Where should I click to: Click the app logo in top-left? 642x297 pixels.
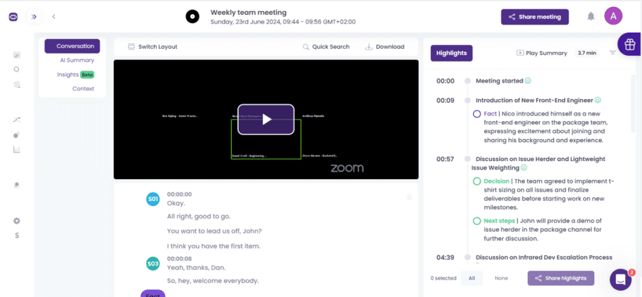(x=13, y=17)
